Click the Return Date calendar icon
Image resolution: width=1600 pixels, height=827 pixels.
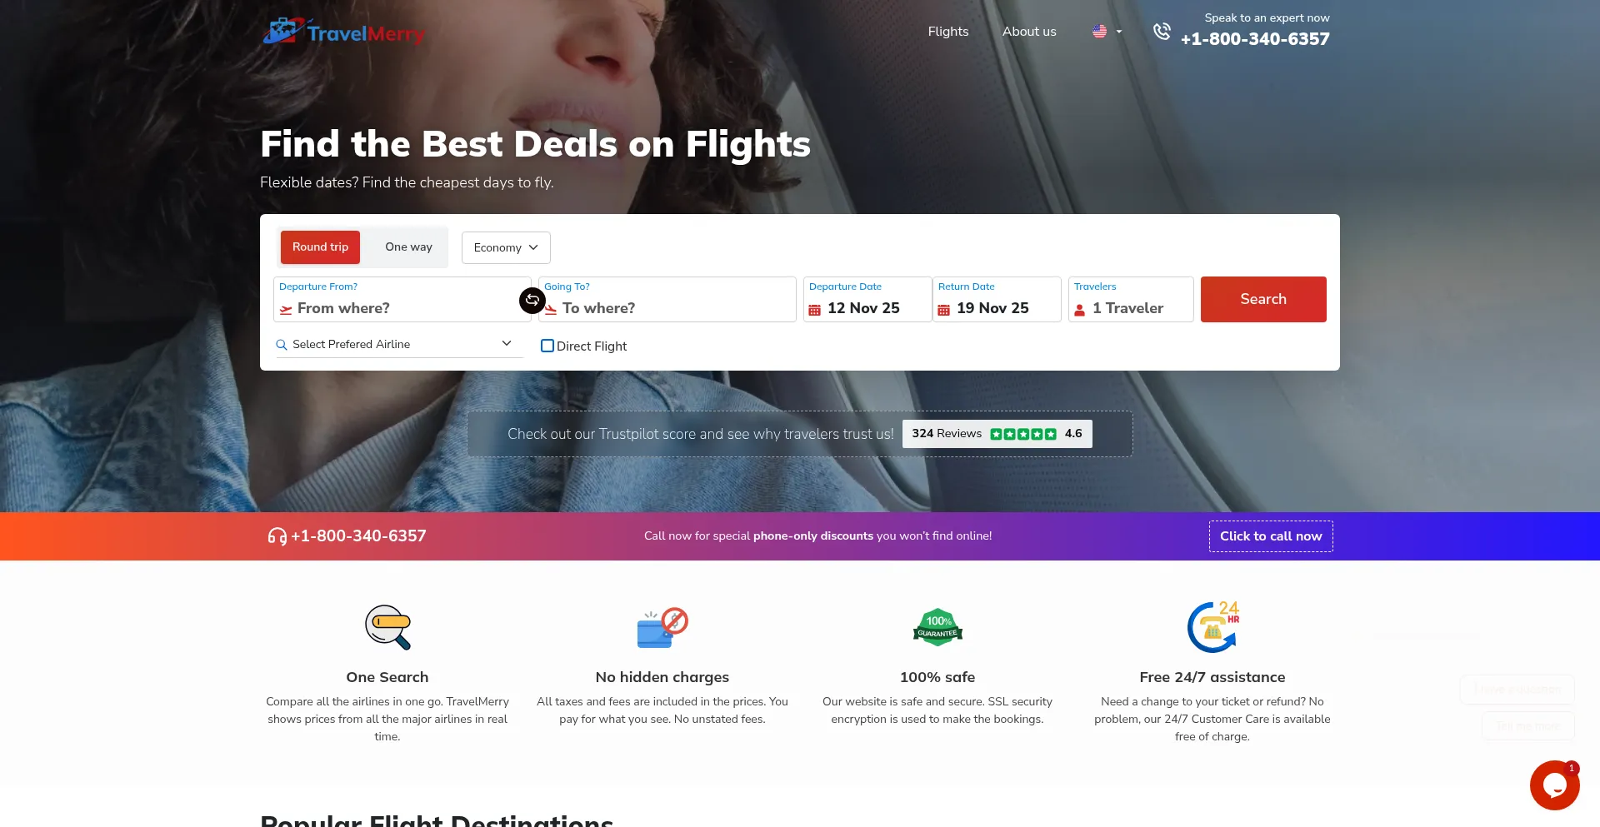(x=944, y=310)
